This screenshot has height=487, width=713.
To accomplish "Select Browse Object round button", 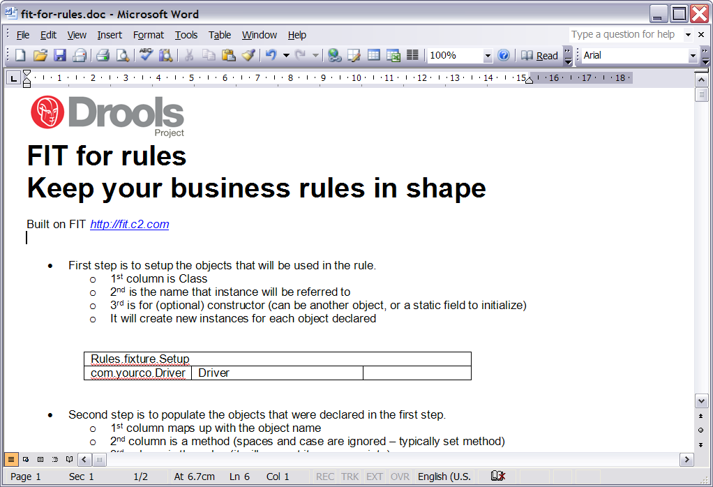I will [700, 430].
